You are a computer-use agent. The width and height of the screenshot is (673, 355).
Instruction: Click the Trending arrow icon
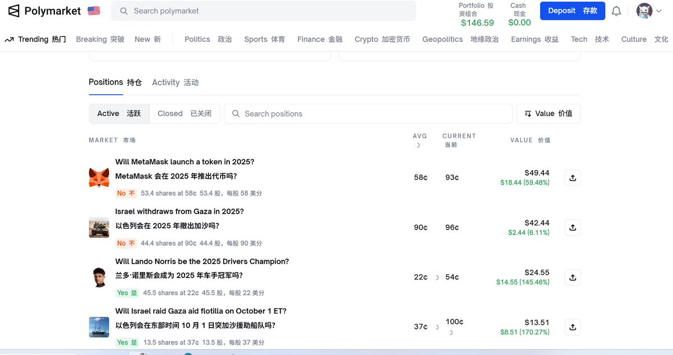point(9,39)
